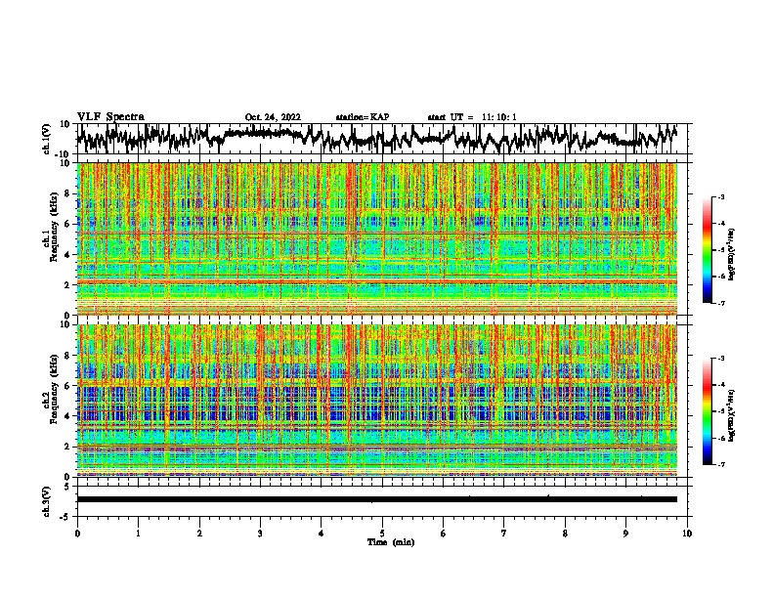Click the ch.2 "Frequency (kHz)" axis label
This screenshot has width=774, height=598.
[x=55, y=389]
